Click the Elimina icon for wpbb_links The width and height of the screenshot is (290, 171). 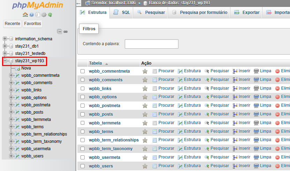tap(277, 89)
